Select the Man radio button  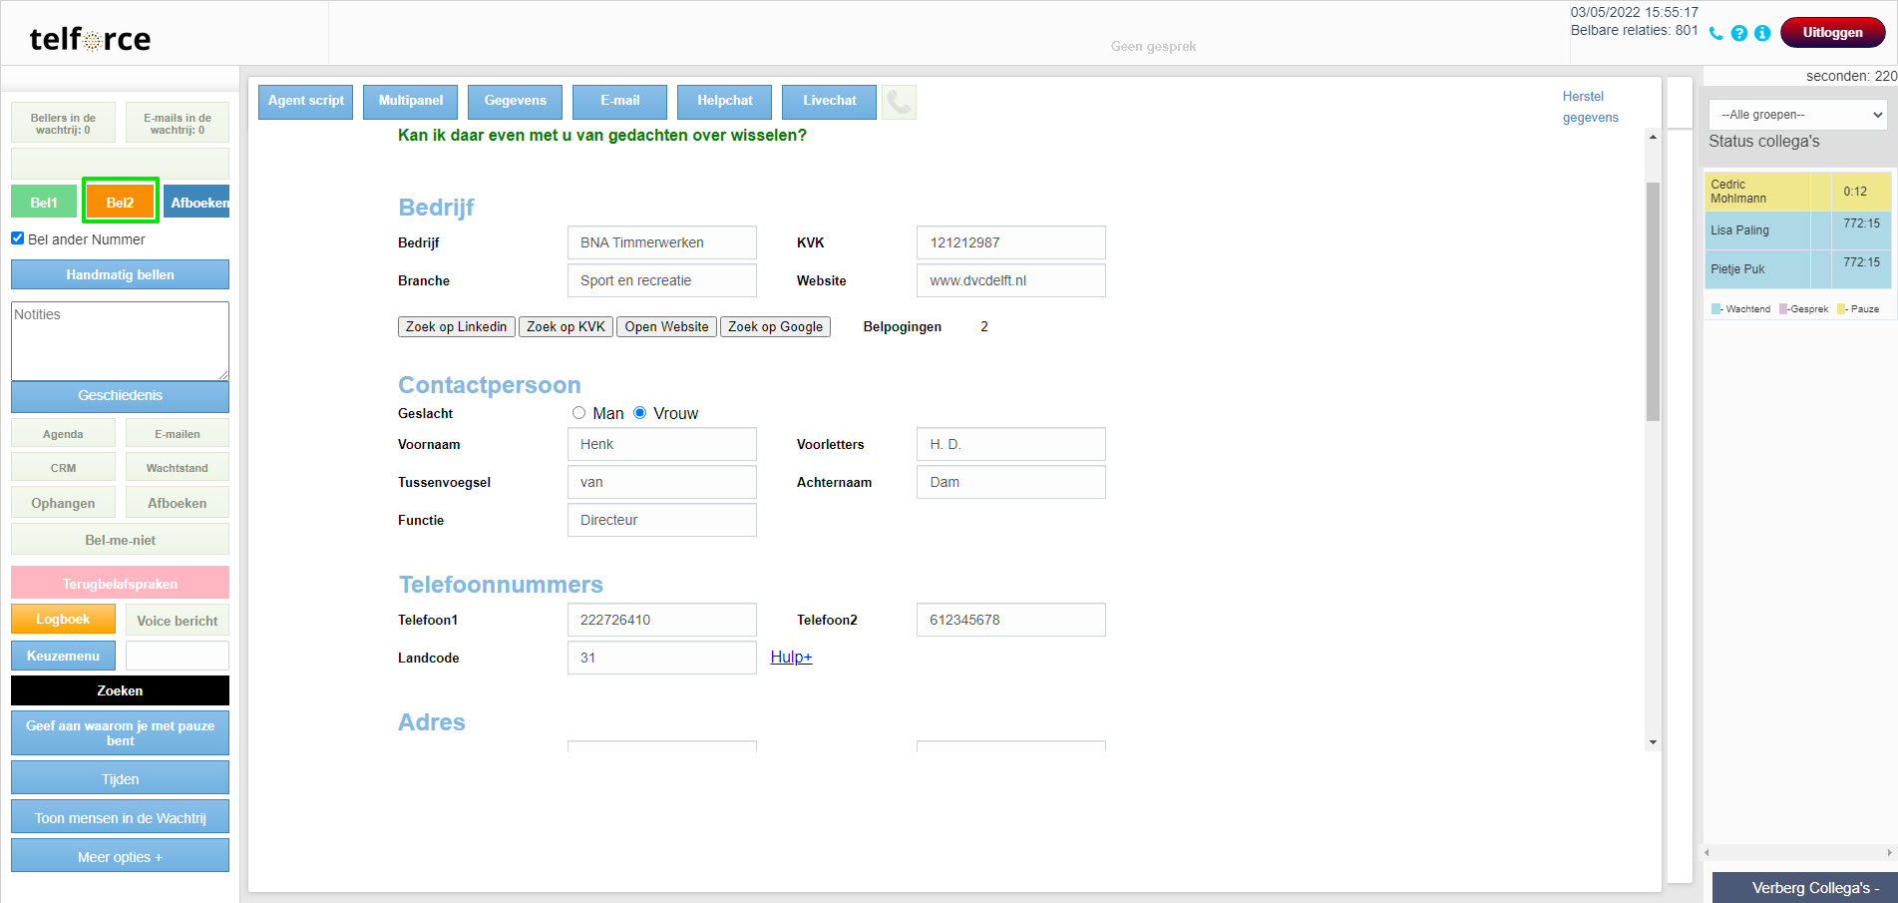(578, 413)
